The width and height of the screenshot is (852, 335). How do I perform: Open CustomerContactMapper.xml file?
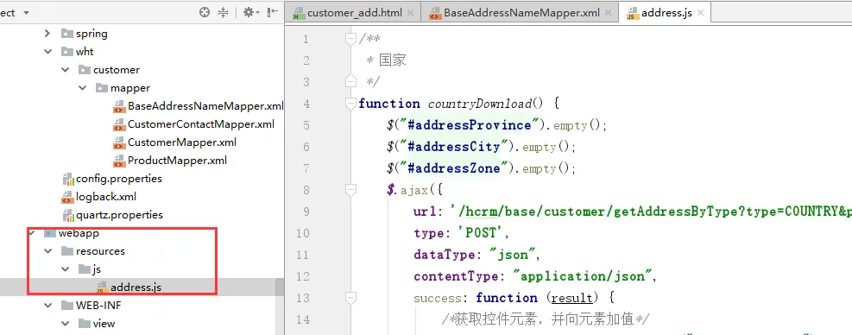click(x=201, y=124)
